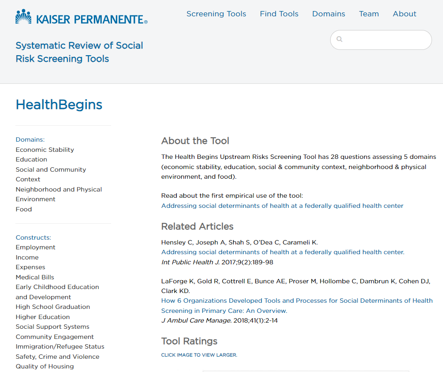
Task: Click the Domains: sidebar label
Action: coord(30,139)
